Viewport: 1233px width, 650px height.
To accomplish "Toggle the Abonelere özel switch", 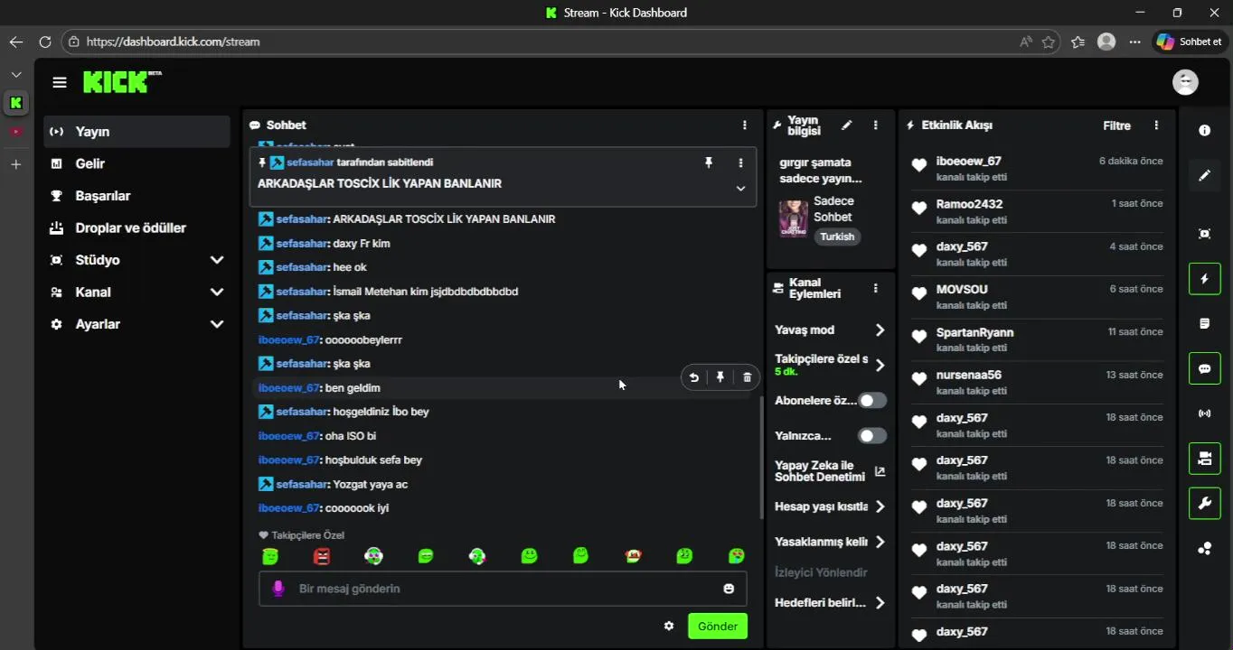I will [x=872, y=400].
